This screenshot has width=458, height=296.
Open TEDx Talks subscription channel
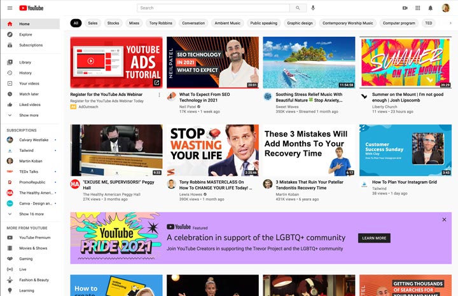[x=31, y=172]
